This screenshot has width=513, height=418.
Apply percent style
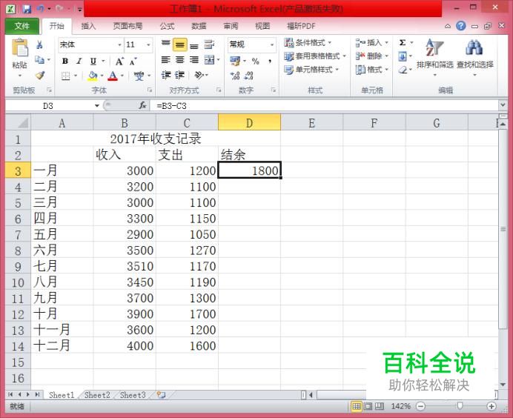pyautogui.click(x=256, y=62)
